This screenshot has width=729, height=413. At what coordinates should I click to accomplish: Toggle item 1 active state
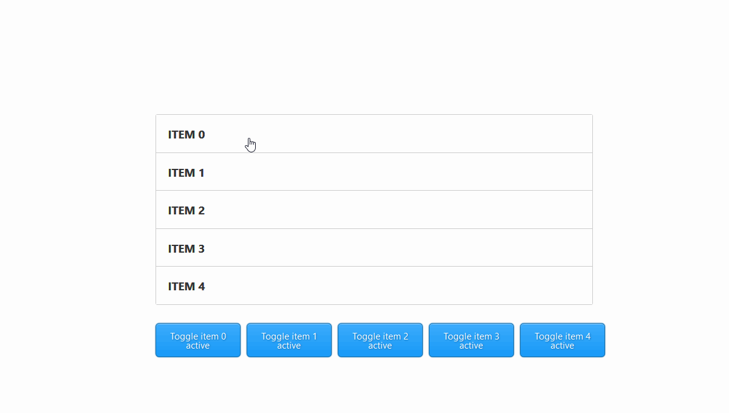[289, 340]
